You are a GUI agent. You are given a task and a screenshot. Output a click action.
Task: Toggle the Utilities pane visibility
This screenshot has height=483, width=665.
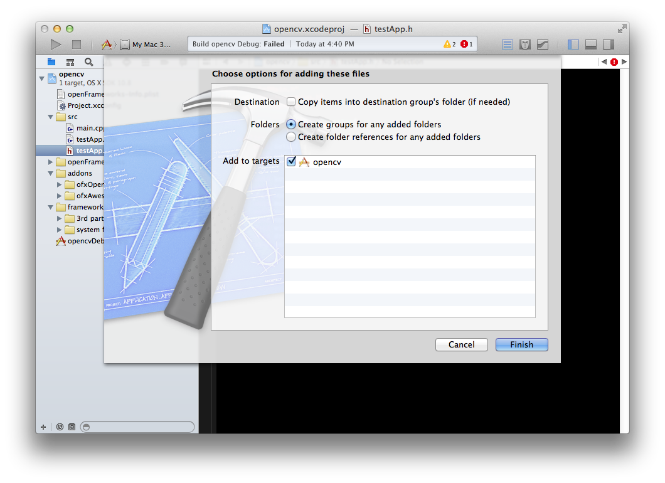(x=609, y=45)
